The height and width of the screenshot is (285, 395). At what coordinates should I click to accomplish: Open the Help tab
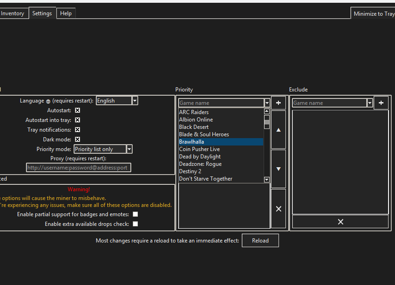[66, 13]
